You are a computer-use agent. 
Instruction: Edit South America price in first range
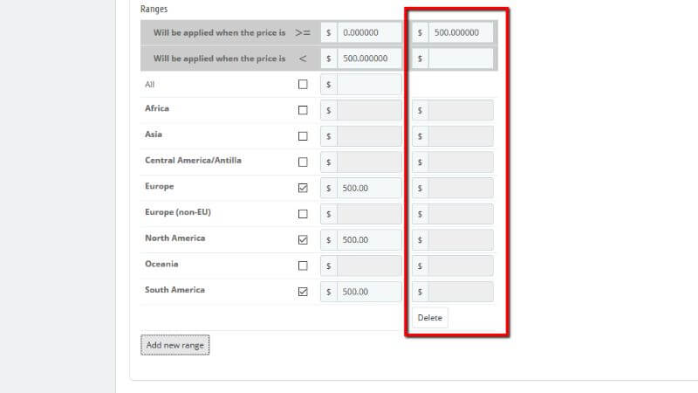(369, 292)
